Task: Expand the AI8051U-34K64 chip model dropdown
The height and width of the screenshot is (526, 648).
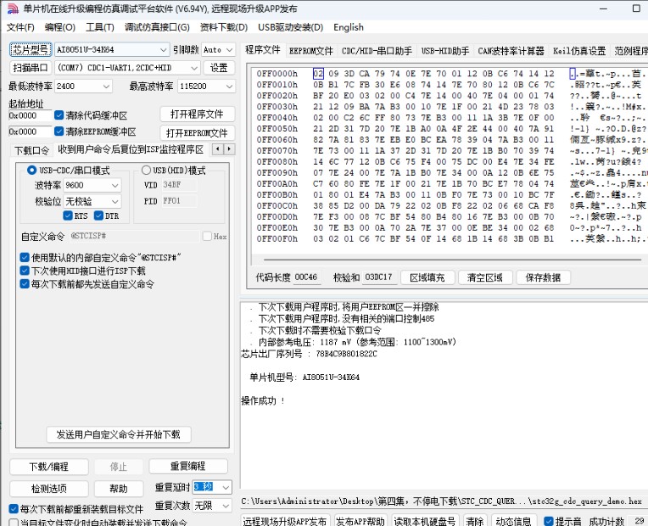Action: 163,49
